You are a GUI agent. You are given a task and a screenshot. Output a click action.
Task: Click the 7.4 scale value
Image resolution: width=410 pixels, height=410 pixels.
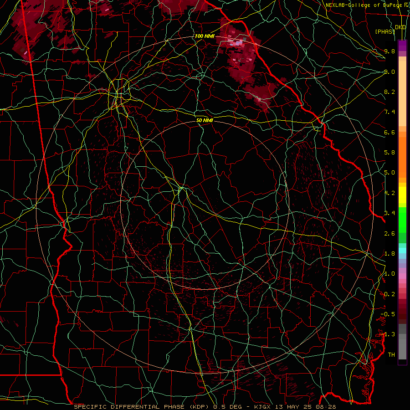(389, 112)
